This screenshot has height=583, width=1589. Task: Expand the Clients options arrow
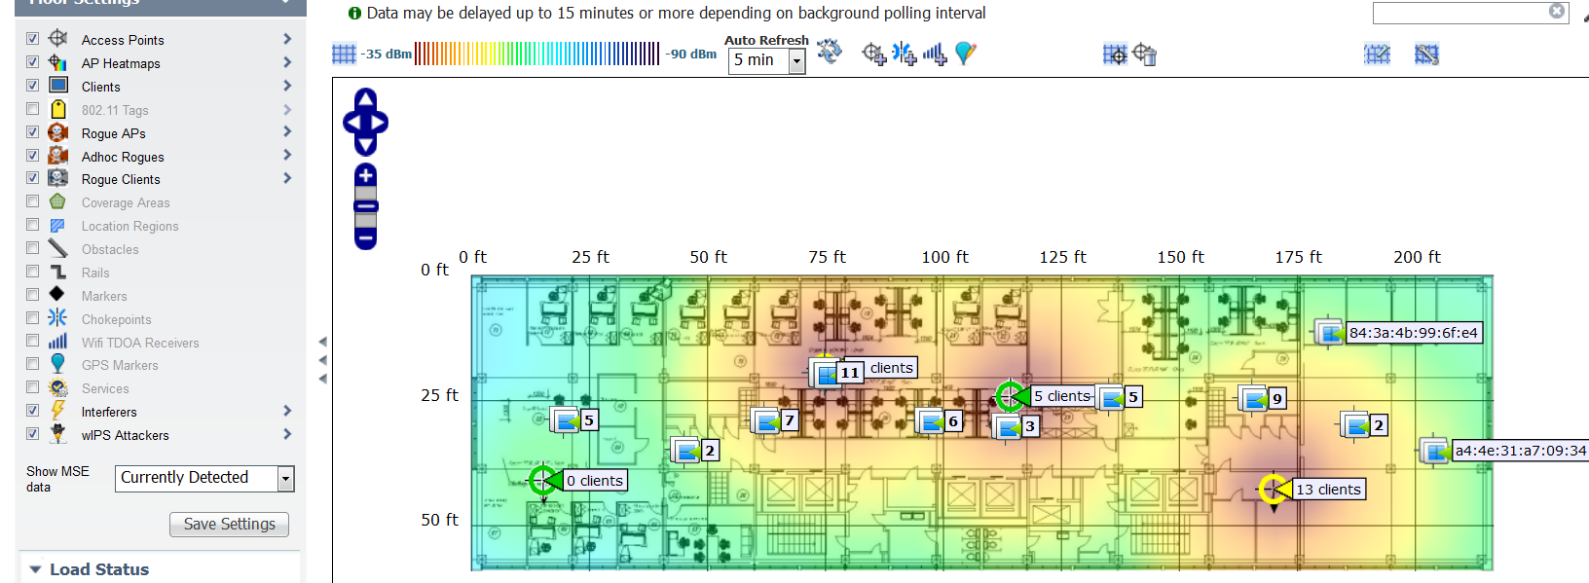point(287,86)
